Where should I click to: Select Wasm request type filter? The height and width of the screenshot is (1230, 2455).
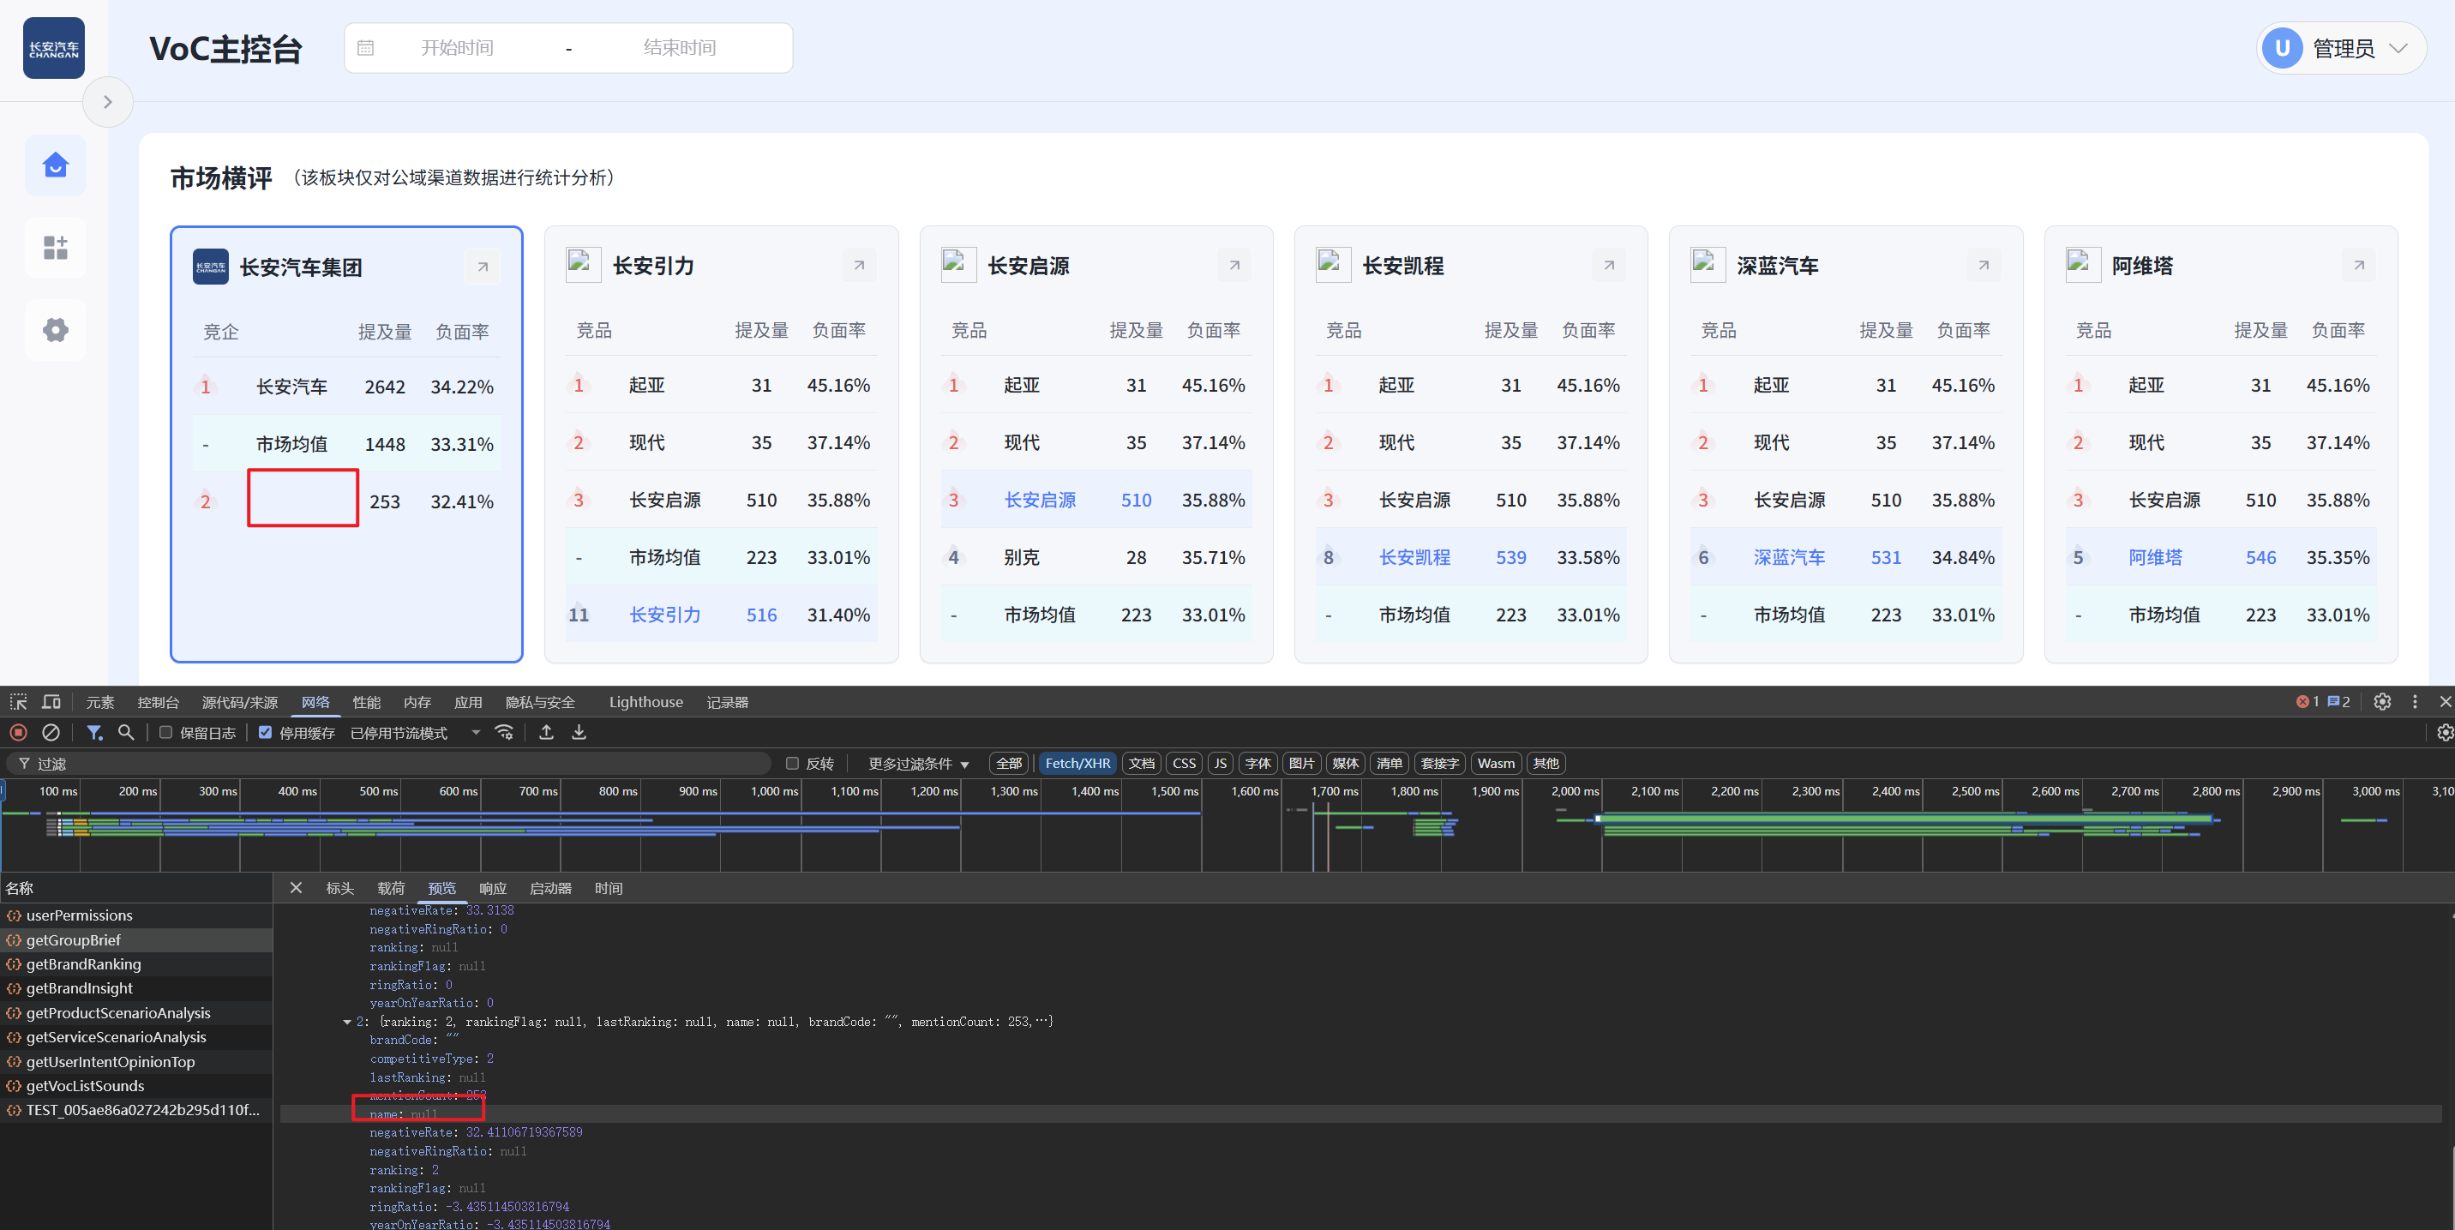pos(1497,763)
